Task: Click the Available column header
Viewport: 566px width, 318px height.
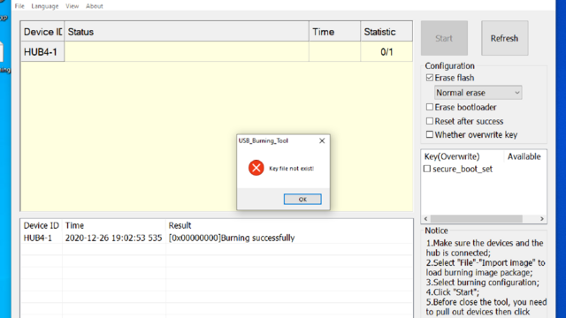Action: (x=524, y=156)
